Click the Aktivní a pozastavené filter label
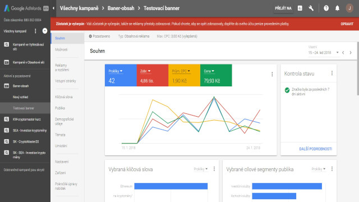This screenshot has height=202, width=359. pos(17,76)
